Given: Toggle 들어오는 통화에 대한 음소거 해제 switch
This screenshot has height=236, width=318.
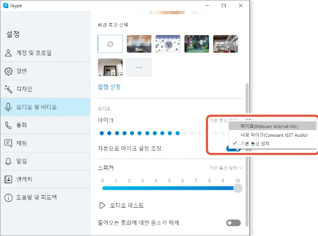Looking at the screenshot, I should pyautogui.click(x=234, y=223).
